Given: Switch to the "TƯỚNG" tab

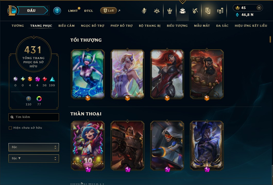Looking at the screenshot, I should 18,26.
